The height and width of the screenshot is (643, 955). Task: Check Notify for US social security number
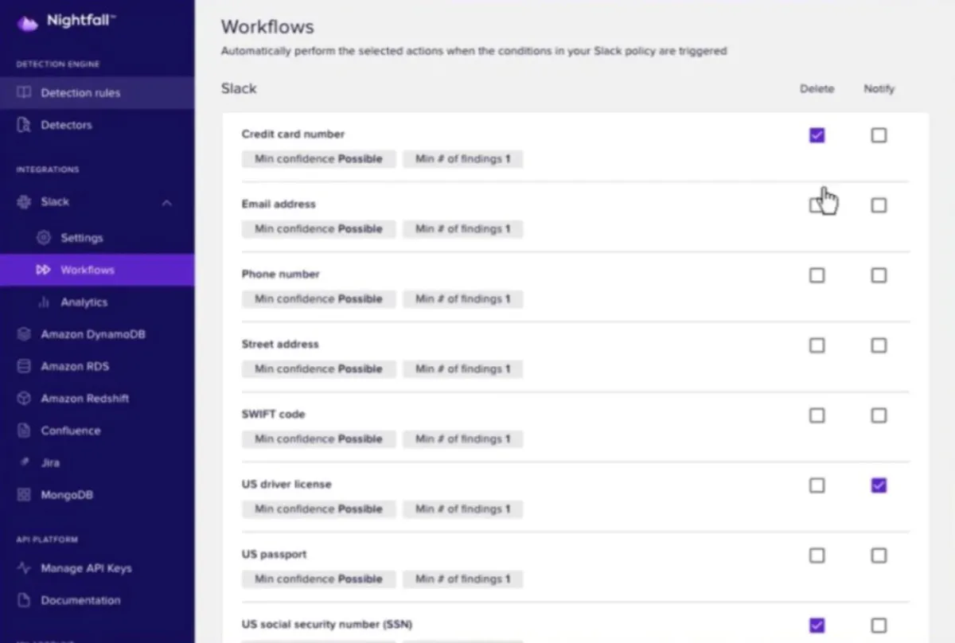(879, 625)
